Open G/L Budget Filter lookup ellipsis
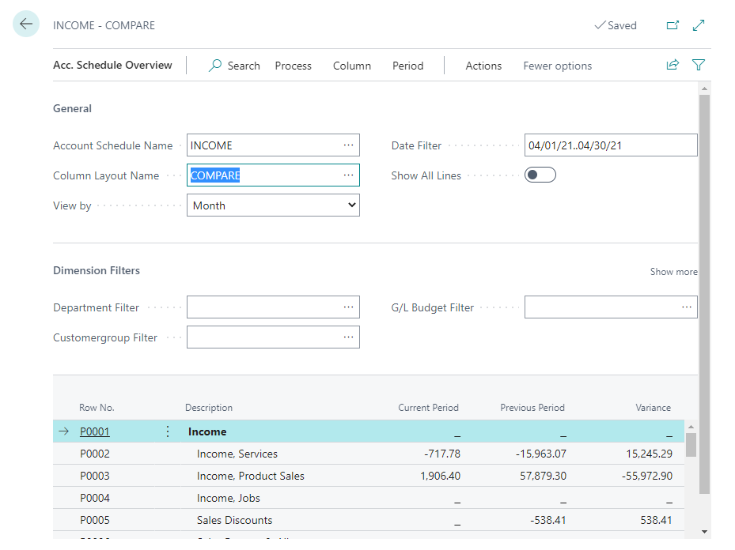 (687, 307)
